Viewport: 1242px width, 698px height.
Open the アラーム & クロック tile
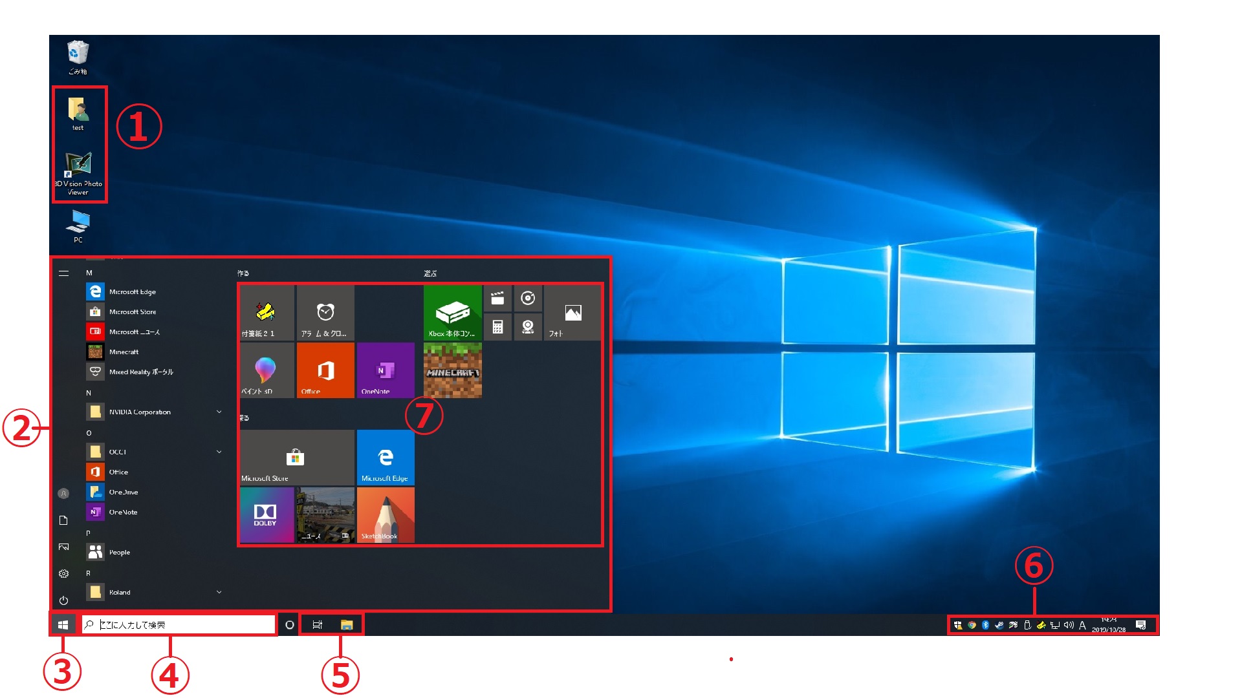click(325, 313)
